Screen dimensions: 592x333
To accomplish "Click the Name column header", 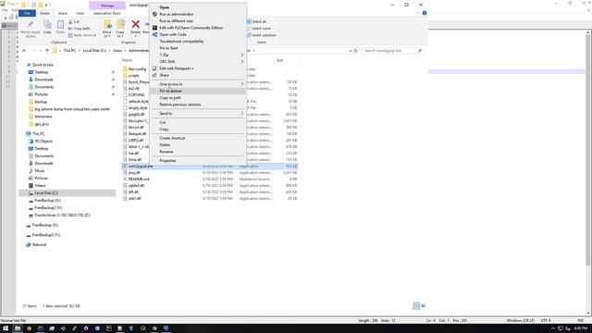I will (x=128, y=60).
